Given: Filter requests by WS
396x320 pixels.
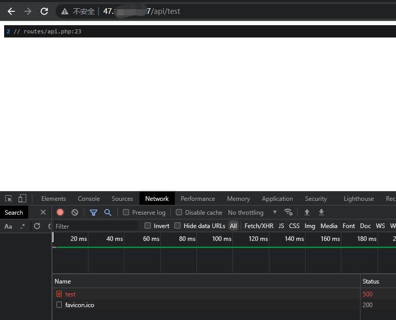Looking at the screenshot, I should (380, 226).
